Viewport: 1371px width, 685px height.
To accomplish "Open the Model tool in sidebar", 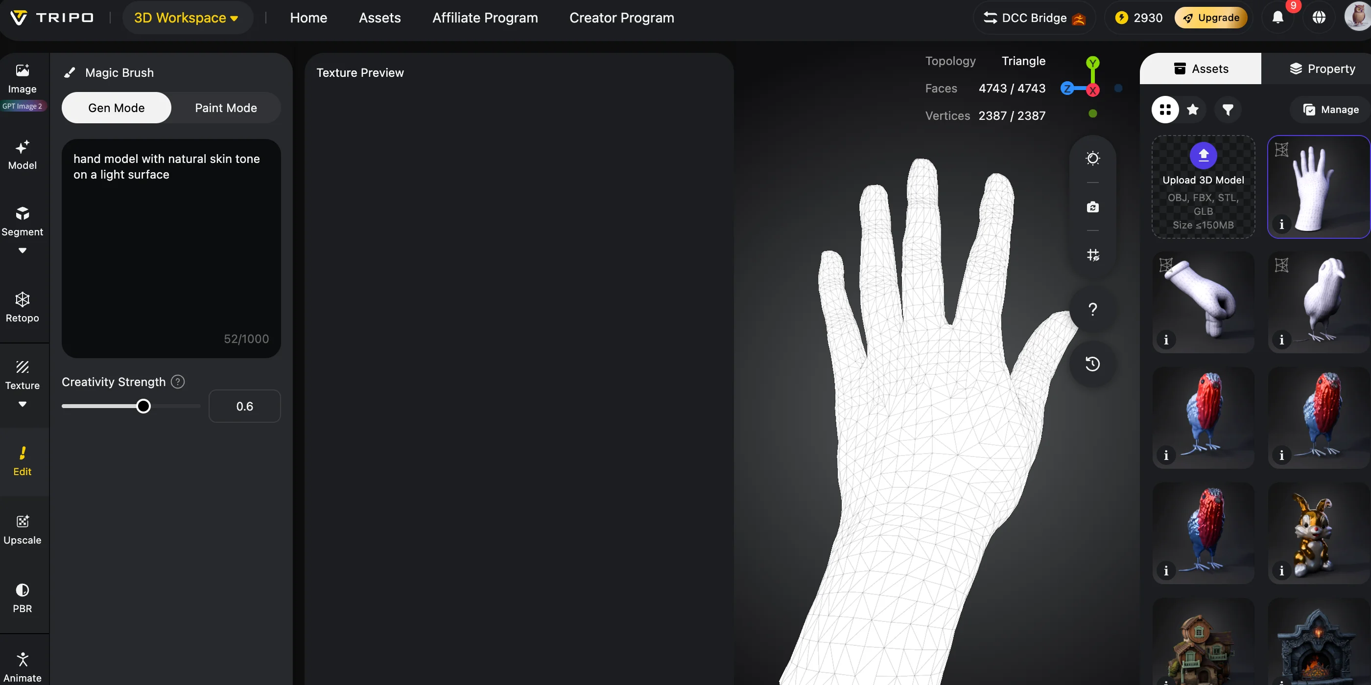I will coord(22,155).
